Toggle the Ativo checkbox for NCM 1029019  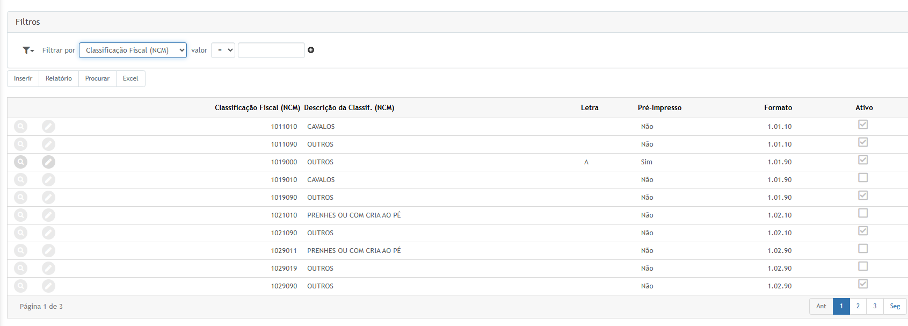862,266
